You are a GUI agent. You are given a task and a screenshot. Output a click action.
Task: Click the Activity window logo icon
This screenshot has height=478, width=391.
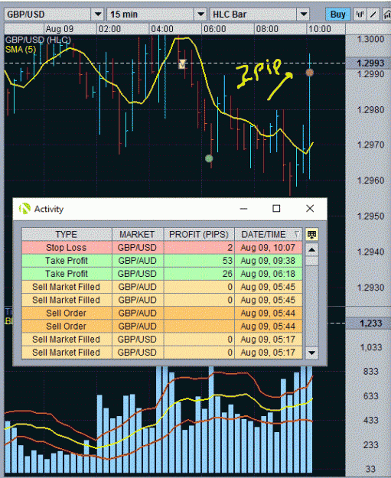pos(24,209)
